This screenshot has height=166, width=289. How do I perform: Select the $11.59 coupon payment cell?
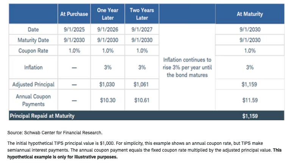point(250,100)
